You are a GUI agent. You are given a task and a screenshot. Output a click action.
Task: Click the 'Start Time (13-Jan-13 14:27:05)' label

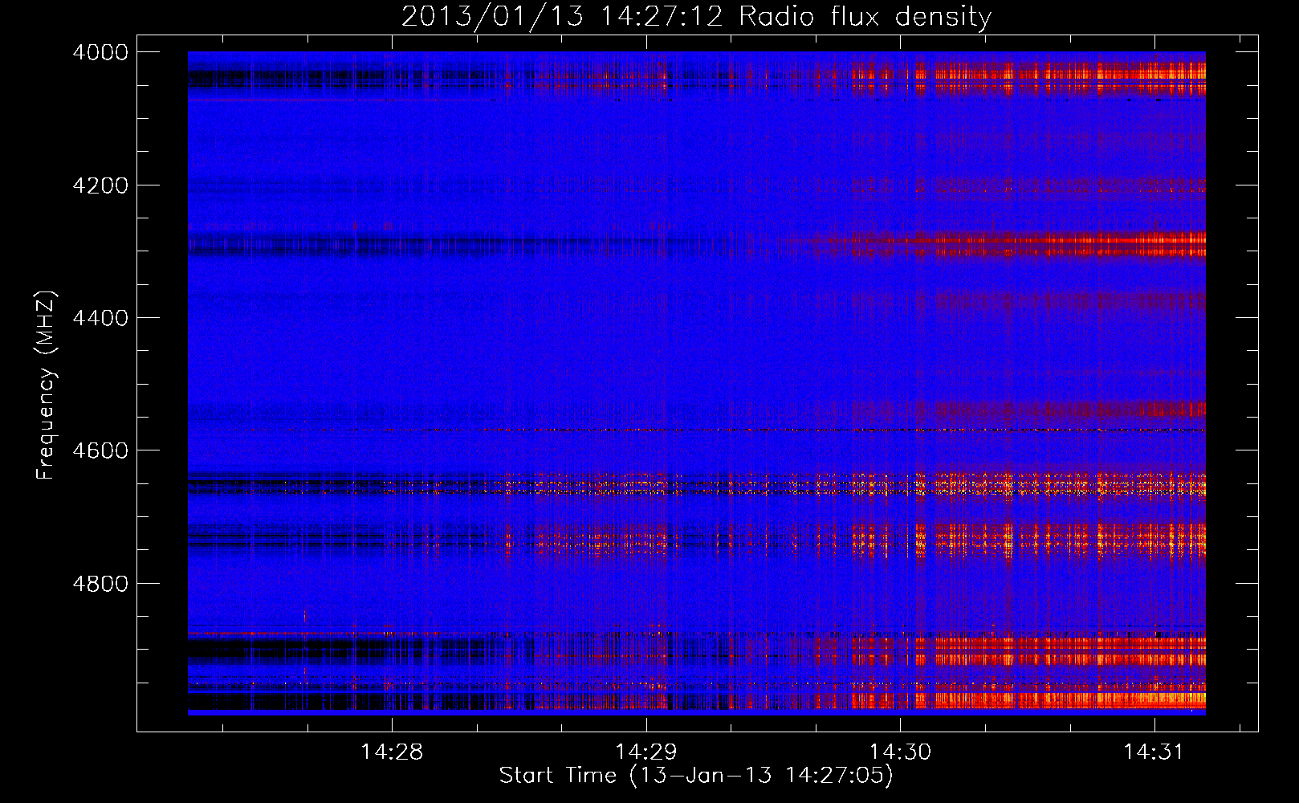pyautogui.click(x=696, y=776)
